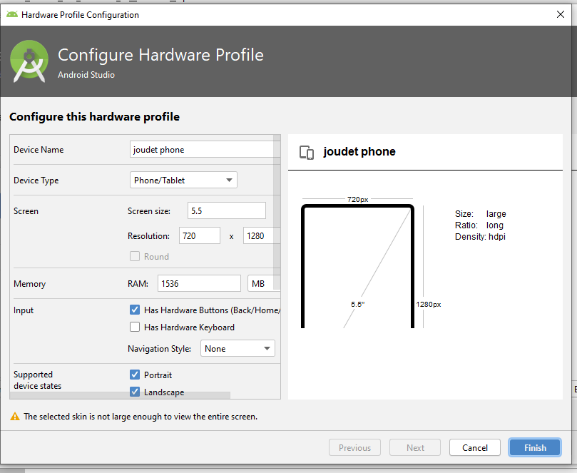Click the 'Hardware Profile Configuration' window title
The image size is (577, 473).
tap(80, 15)
